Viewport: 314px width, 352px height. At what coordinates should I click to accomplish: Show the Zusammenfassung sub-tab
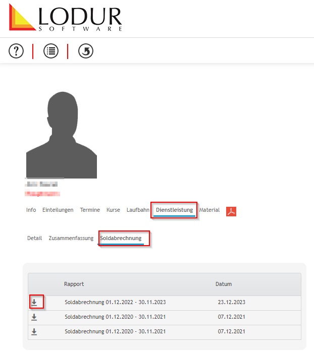(x=71, y=238)
